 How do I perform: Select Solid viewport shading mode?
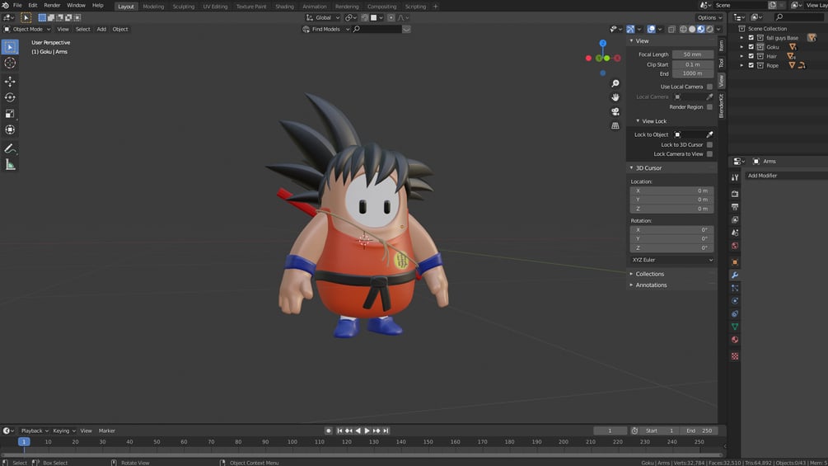(692, 29)
